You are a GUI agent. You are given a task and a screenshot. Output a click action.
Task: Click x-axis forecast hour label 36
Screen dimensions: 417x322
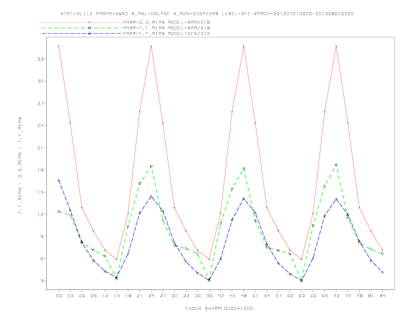pyautogui.click(x=197, y=296)
